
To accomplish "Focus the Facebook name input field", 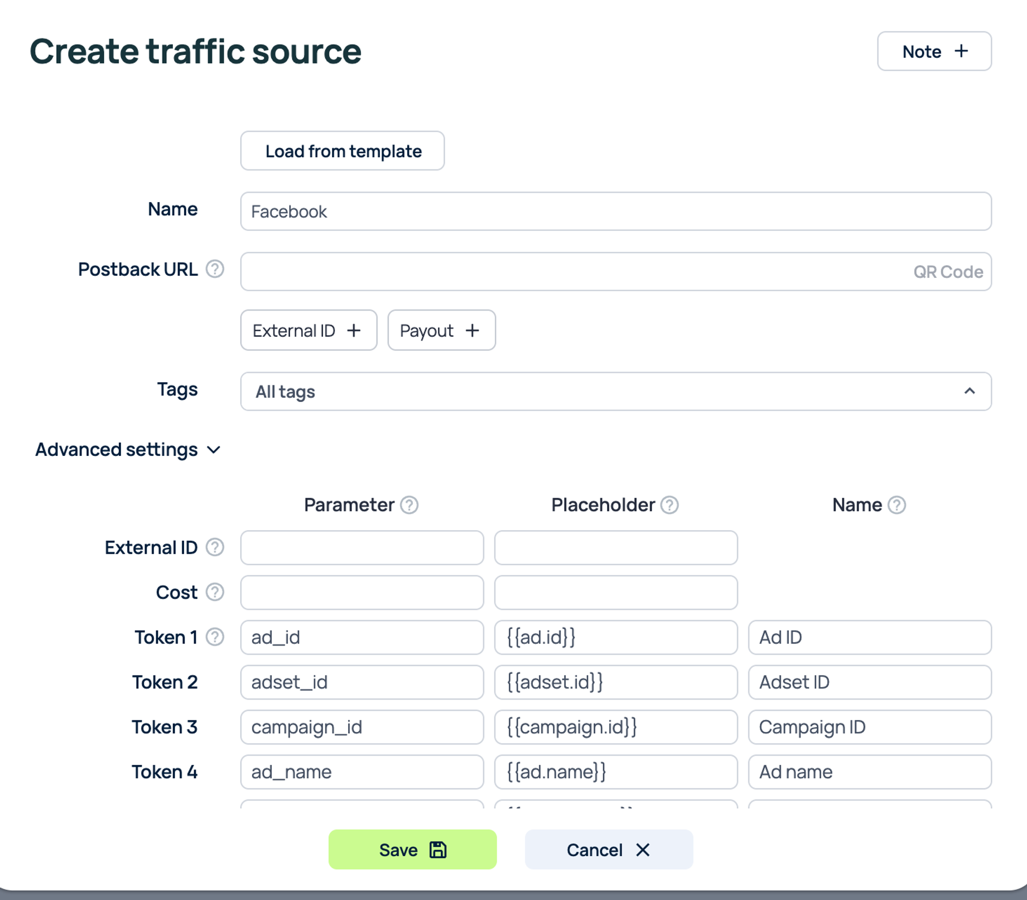I will 616,211.
